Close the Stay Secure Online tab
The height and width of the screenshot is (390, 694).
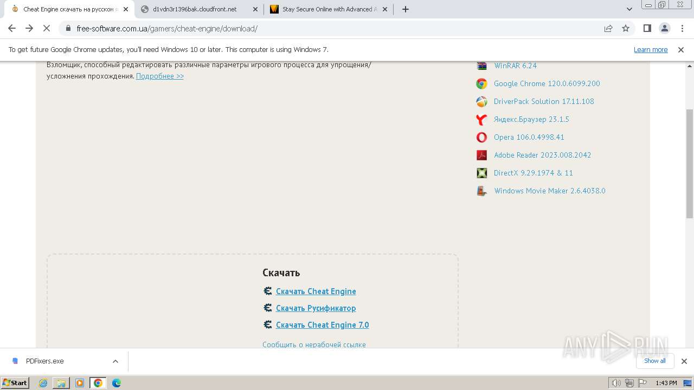[x=384, y=9]
